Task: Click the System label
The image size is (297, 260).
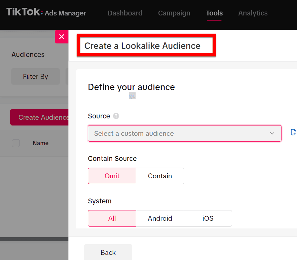Action: pyautogui.click(x=100, y=201)
